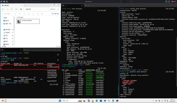
Task: Close the tab in bottom-left terminal
Action: point(21,50)
